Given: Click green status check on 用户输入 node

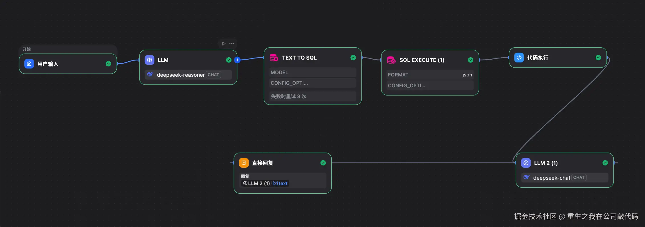Looking at the screenshot, I should point(108,64).
